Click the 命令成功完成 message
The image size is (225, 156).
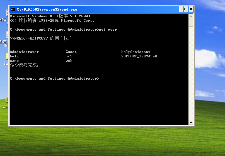pos(24,65)
